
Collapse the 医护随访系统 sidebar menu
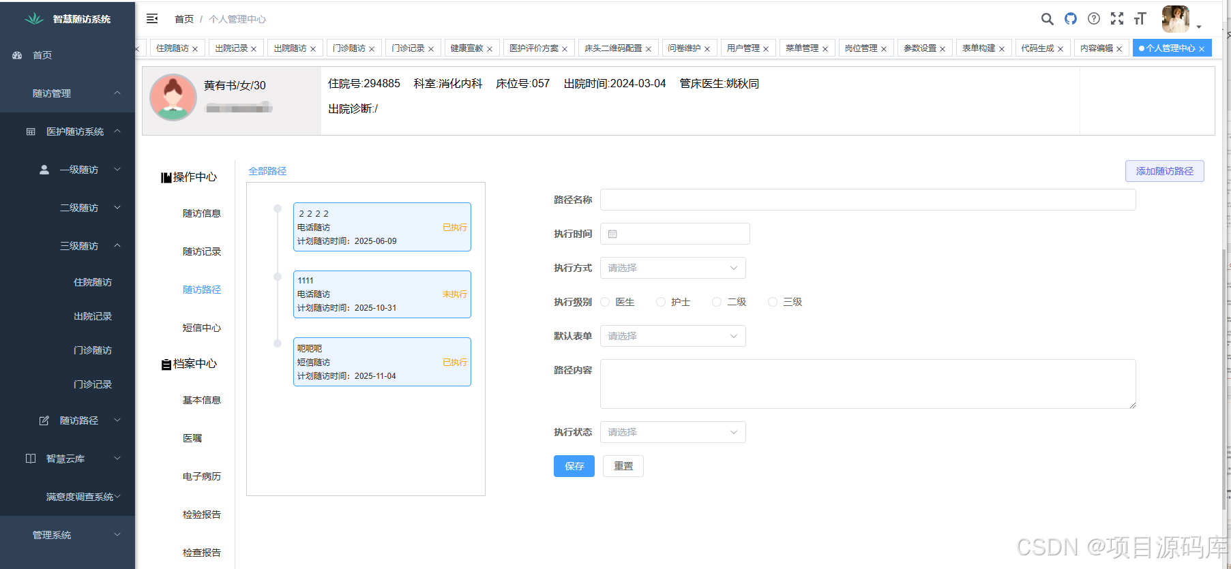(68, 132)
